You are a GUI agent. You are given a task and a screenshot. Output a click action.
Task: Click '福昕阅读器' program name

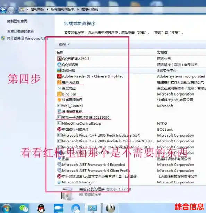(70, 82)
